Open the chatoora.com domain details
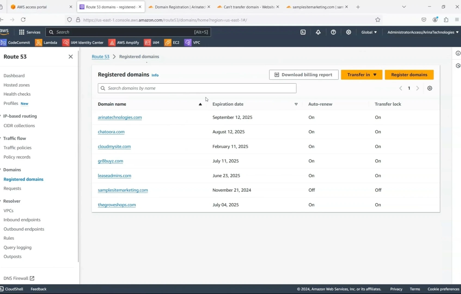Image resolution: width=461 pixels, height=294 pixels. coord(111,132)
